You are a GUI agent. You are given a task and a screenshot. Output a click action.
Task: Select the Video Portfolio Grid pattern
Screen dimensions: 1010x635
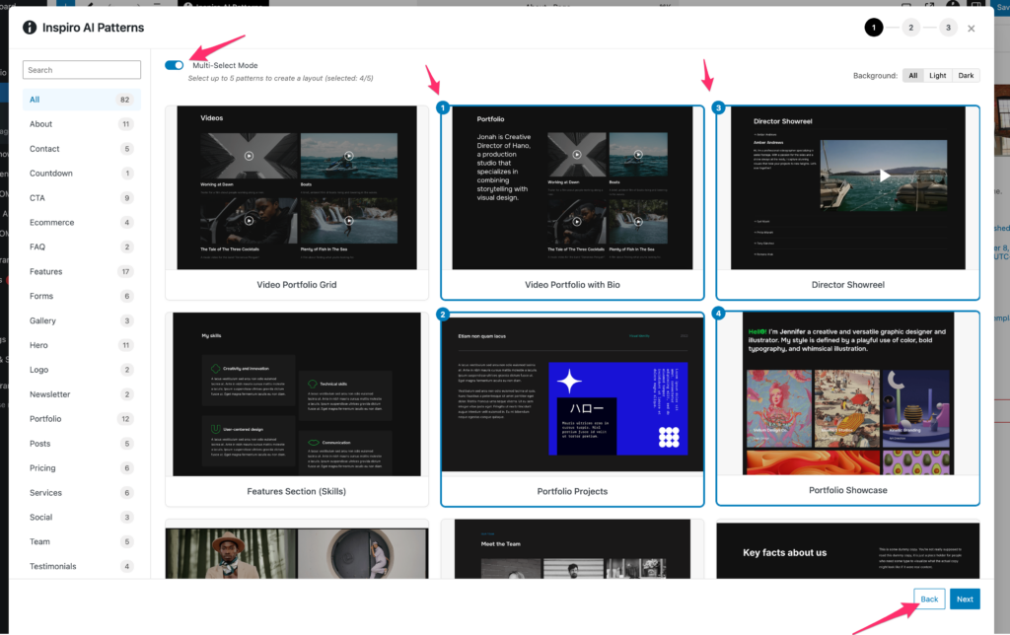coord(297,203)
